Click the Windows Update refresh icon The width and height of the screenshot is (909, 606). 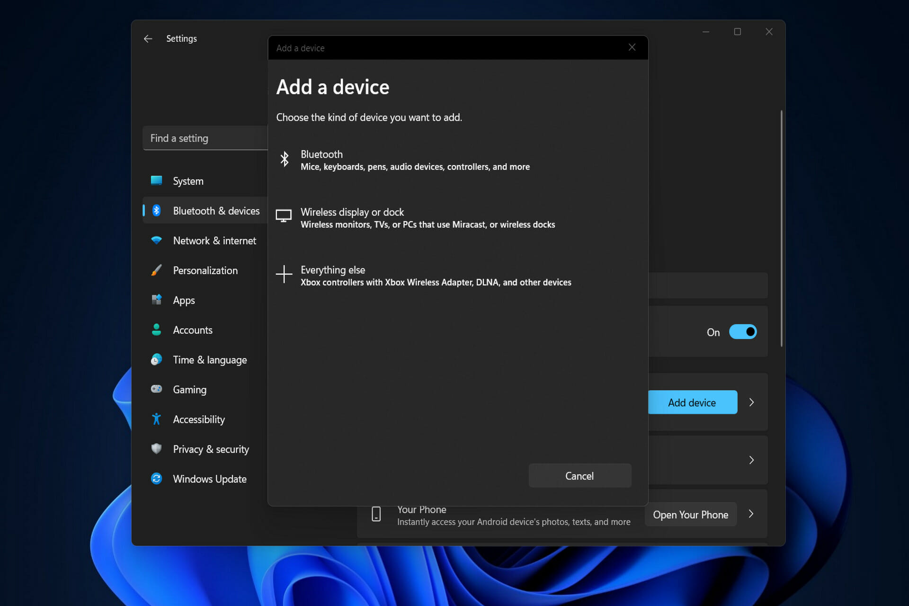point(156,479)
